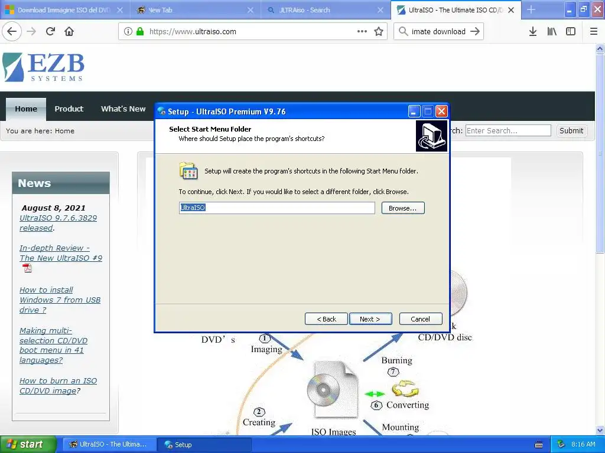Screen dimensions: 605x453
Task: Select the Home navigation tab
Action: pyautogui.click(x=26, y=109)
